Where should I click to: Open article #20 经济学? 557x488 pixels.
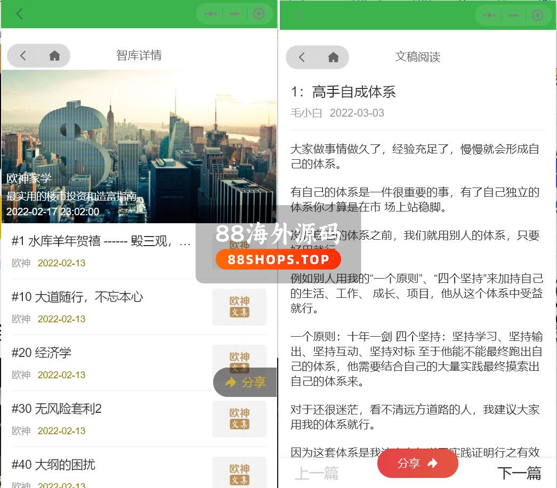tap(42, 353)
